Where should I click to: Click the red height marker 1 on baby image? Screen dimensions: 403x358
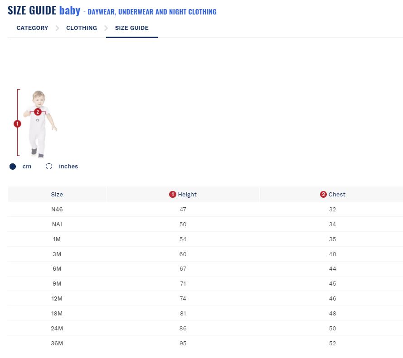coord(17,124)
